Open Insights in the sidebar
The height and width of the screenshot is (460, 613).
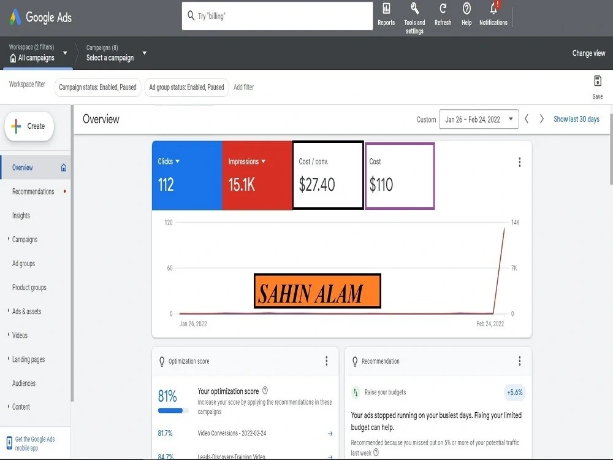21,215
